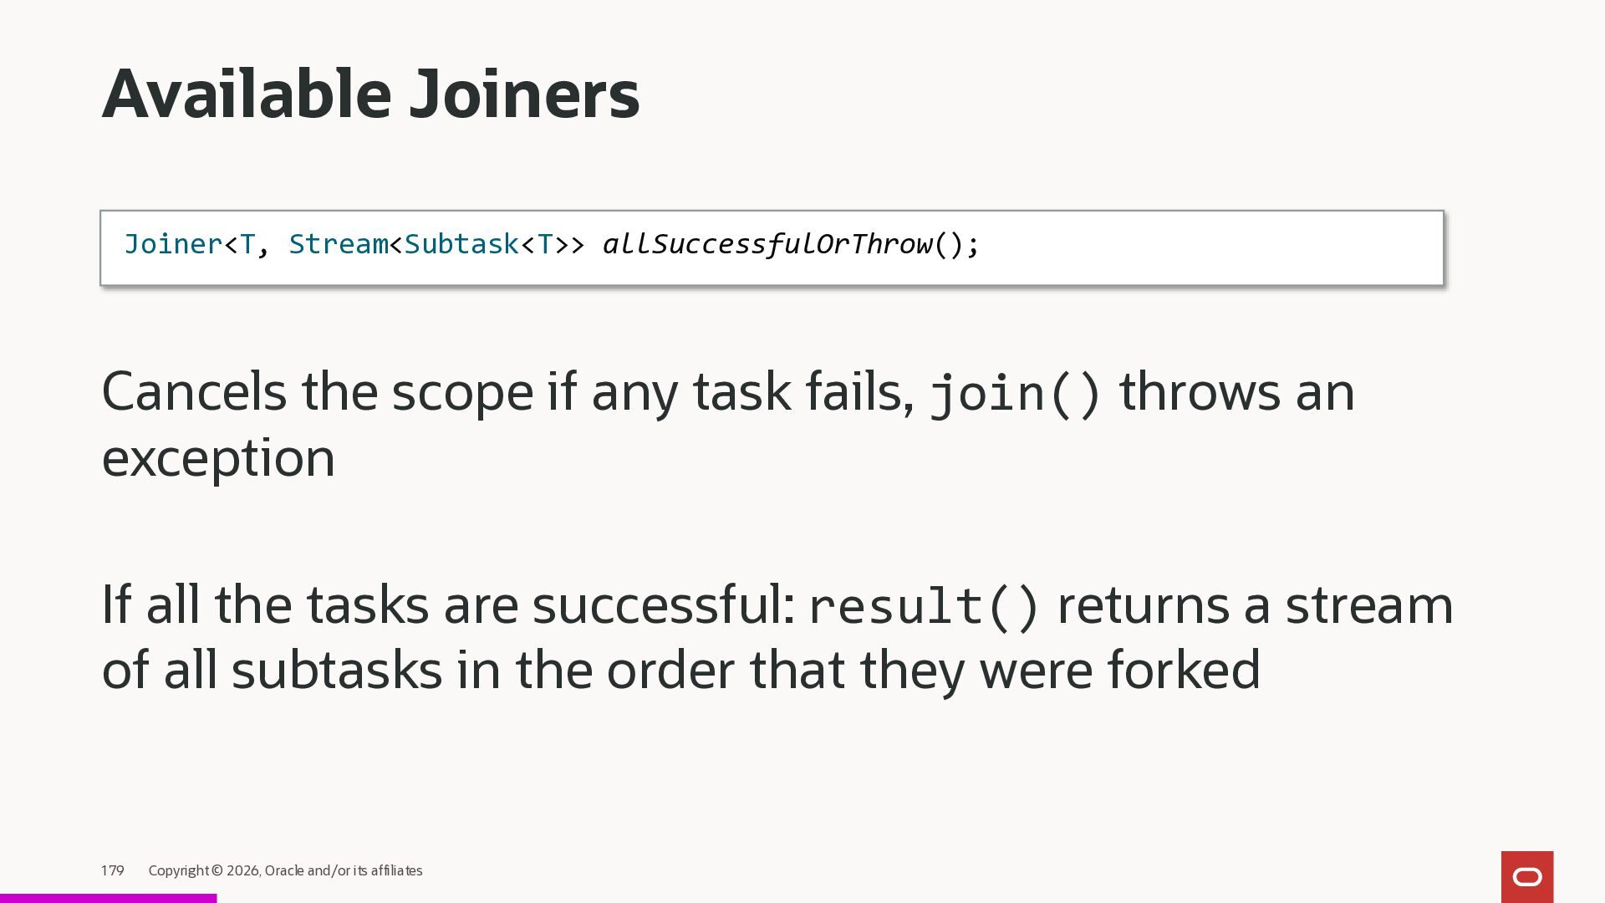Image resolution: width=1605 pixels, height=903 pixels.
Task: Click the word "fails," before join()
Action: coord(859,391)
